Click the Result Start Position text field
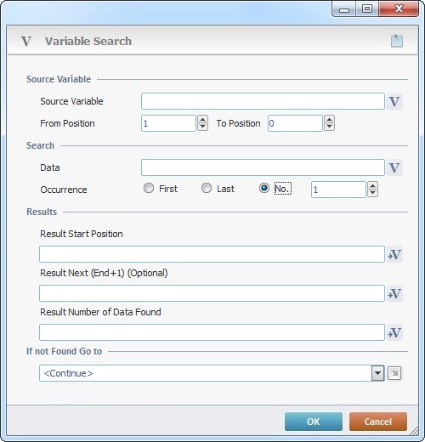425x442 pixels. click(212, 254)
